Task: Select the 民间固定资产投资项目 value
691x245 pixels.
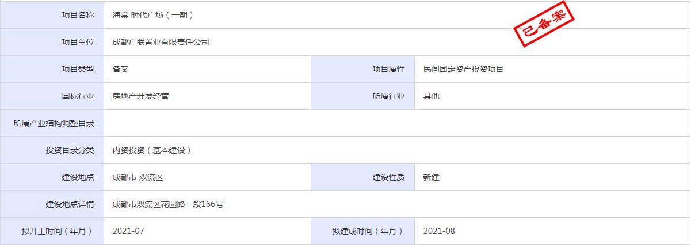Action: point(463,69)
